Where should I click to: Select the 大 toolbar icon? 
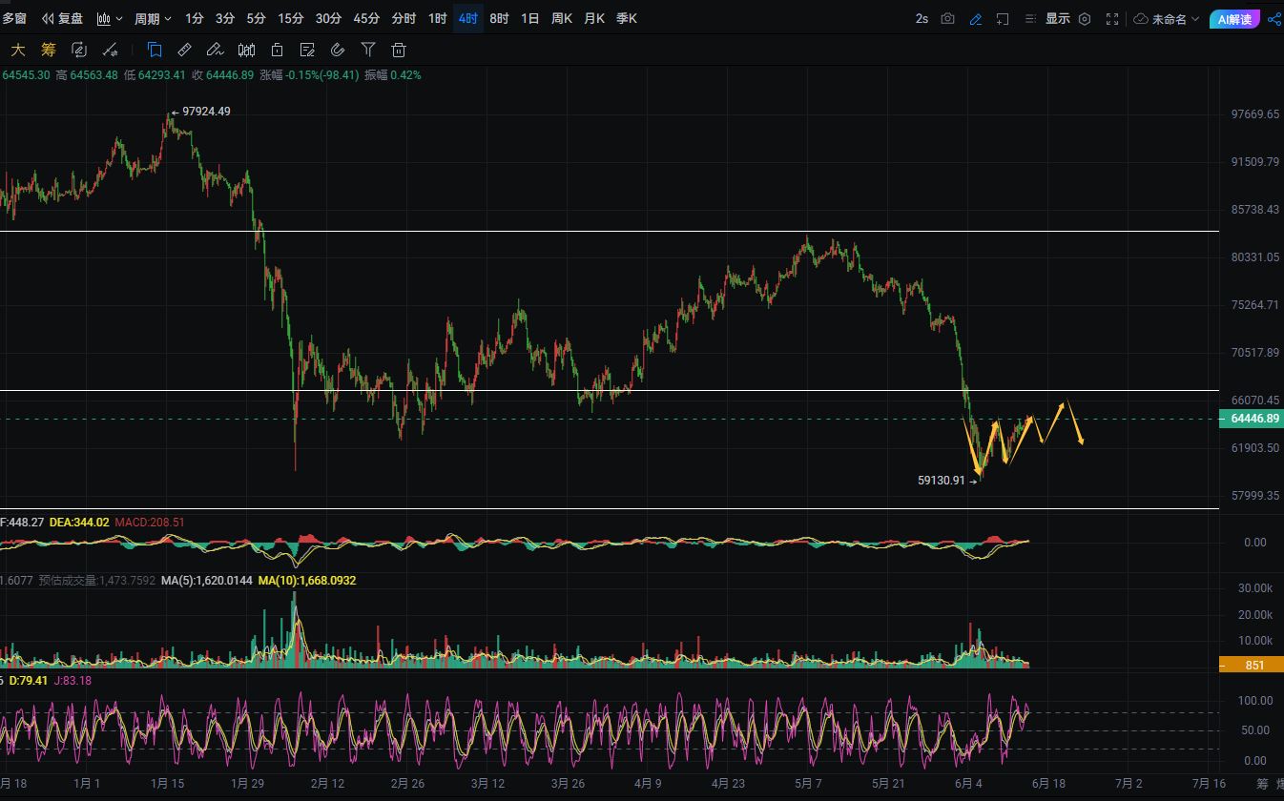18,50
